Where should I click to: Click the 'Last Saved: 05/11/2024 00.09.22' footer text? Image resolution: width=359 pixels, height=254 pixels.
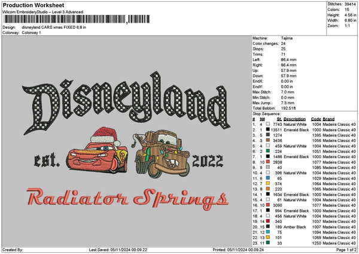pos(118,250)
